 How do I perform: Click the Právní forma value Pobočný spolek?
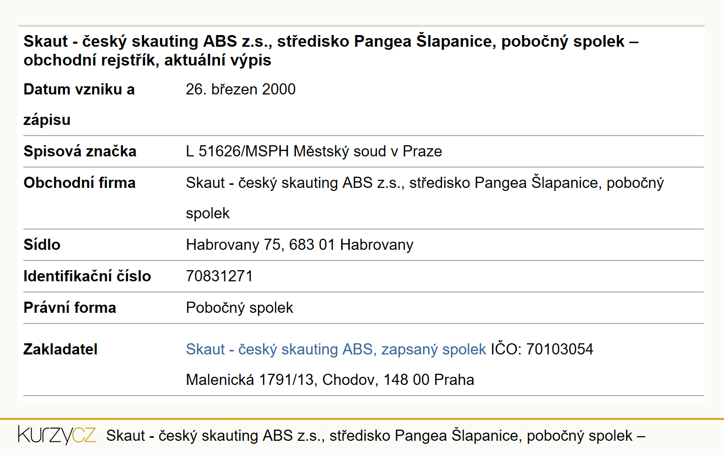[240, 308]
